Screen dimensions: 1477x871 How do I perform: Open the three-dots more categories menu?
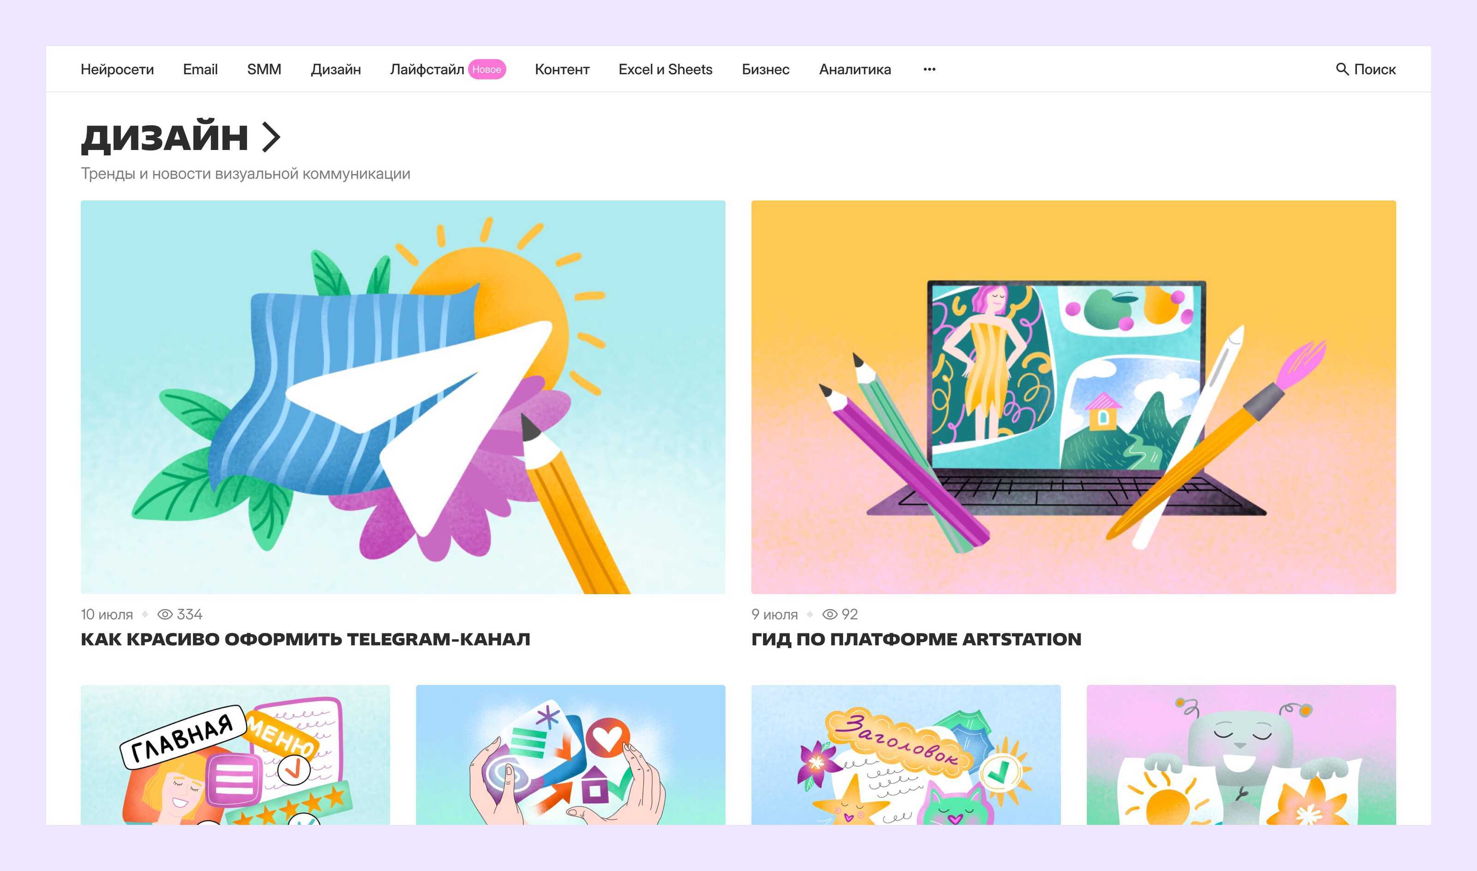point(929,69)
